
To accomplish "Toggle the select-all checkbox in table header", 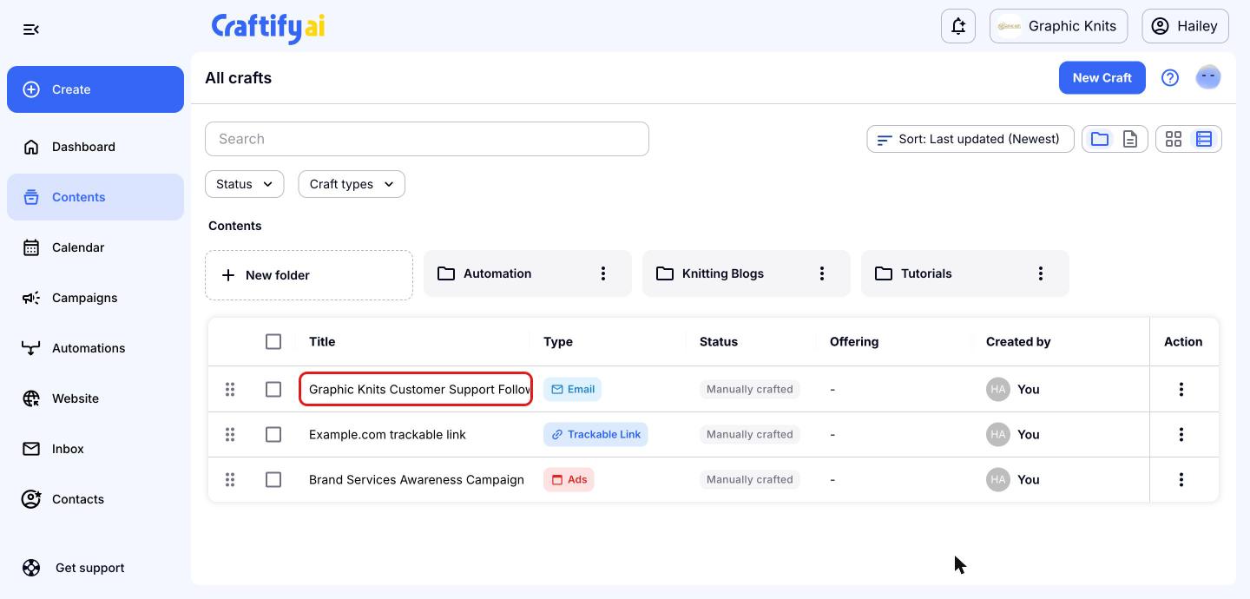I will (x=273, y=342).
